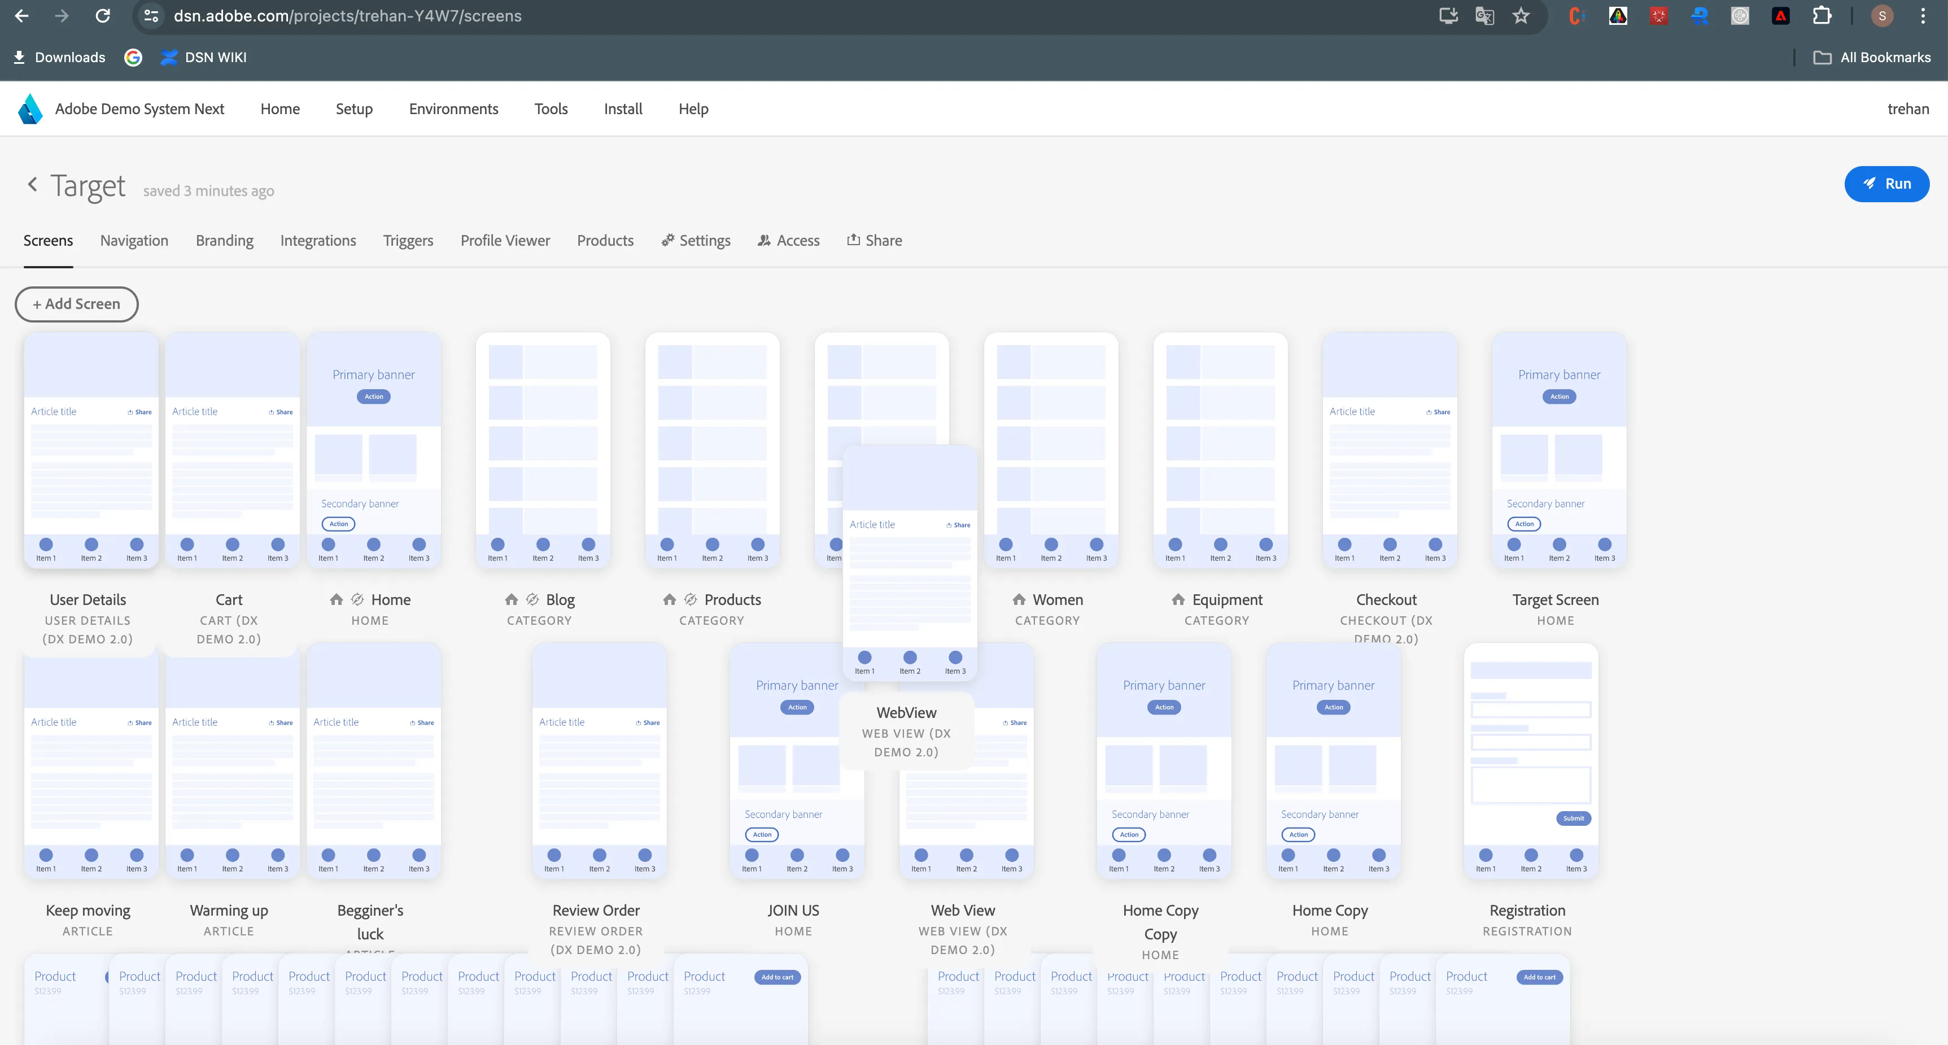This screenshot has width=1948, height=1045.
Task: Open the Share tab
Action: pyautogui.click(x=874, y=241)
